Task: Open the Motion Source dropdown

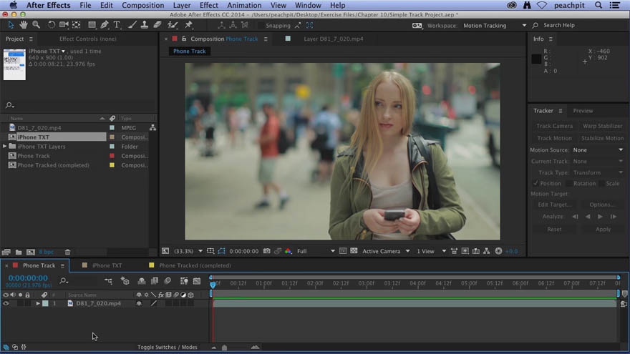Action: [x=598, y=149]
